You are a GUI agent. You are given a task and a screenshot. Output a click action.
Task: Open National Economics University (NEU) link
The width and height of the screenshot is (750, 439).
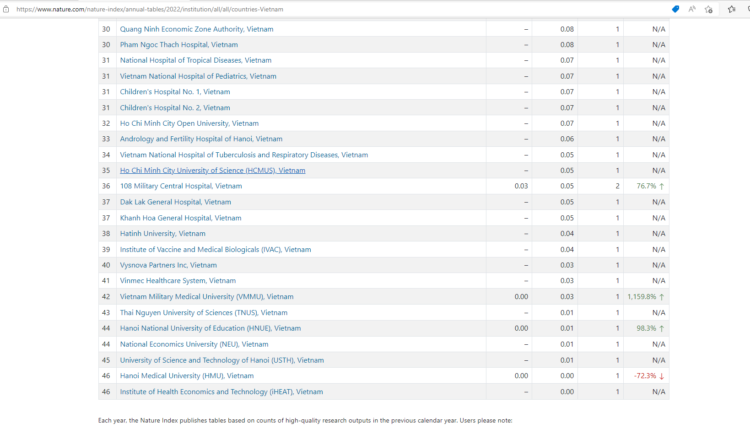pos(194,344)
